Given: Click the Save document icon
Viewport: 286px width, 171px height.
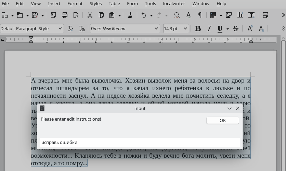Looking at the screenshot, I should (35, 15).
